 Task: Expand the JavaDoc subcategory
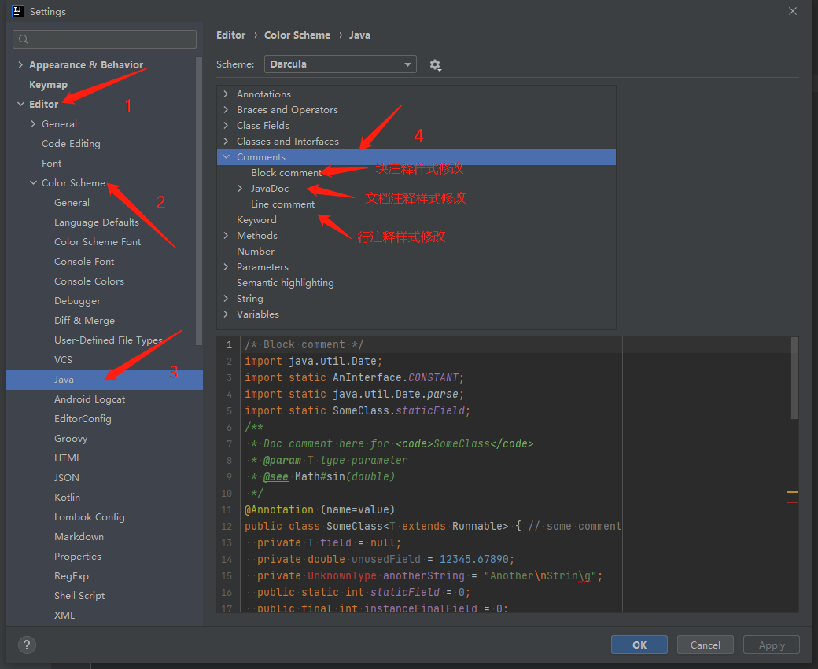click(x=240, y=188)
